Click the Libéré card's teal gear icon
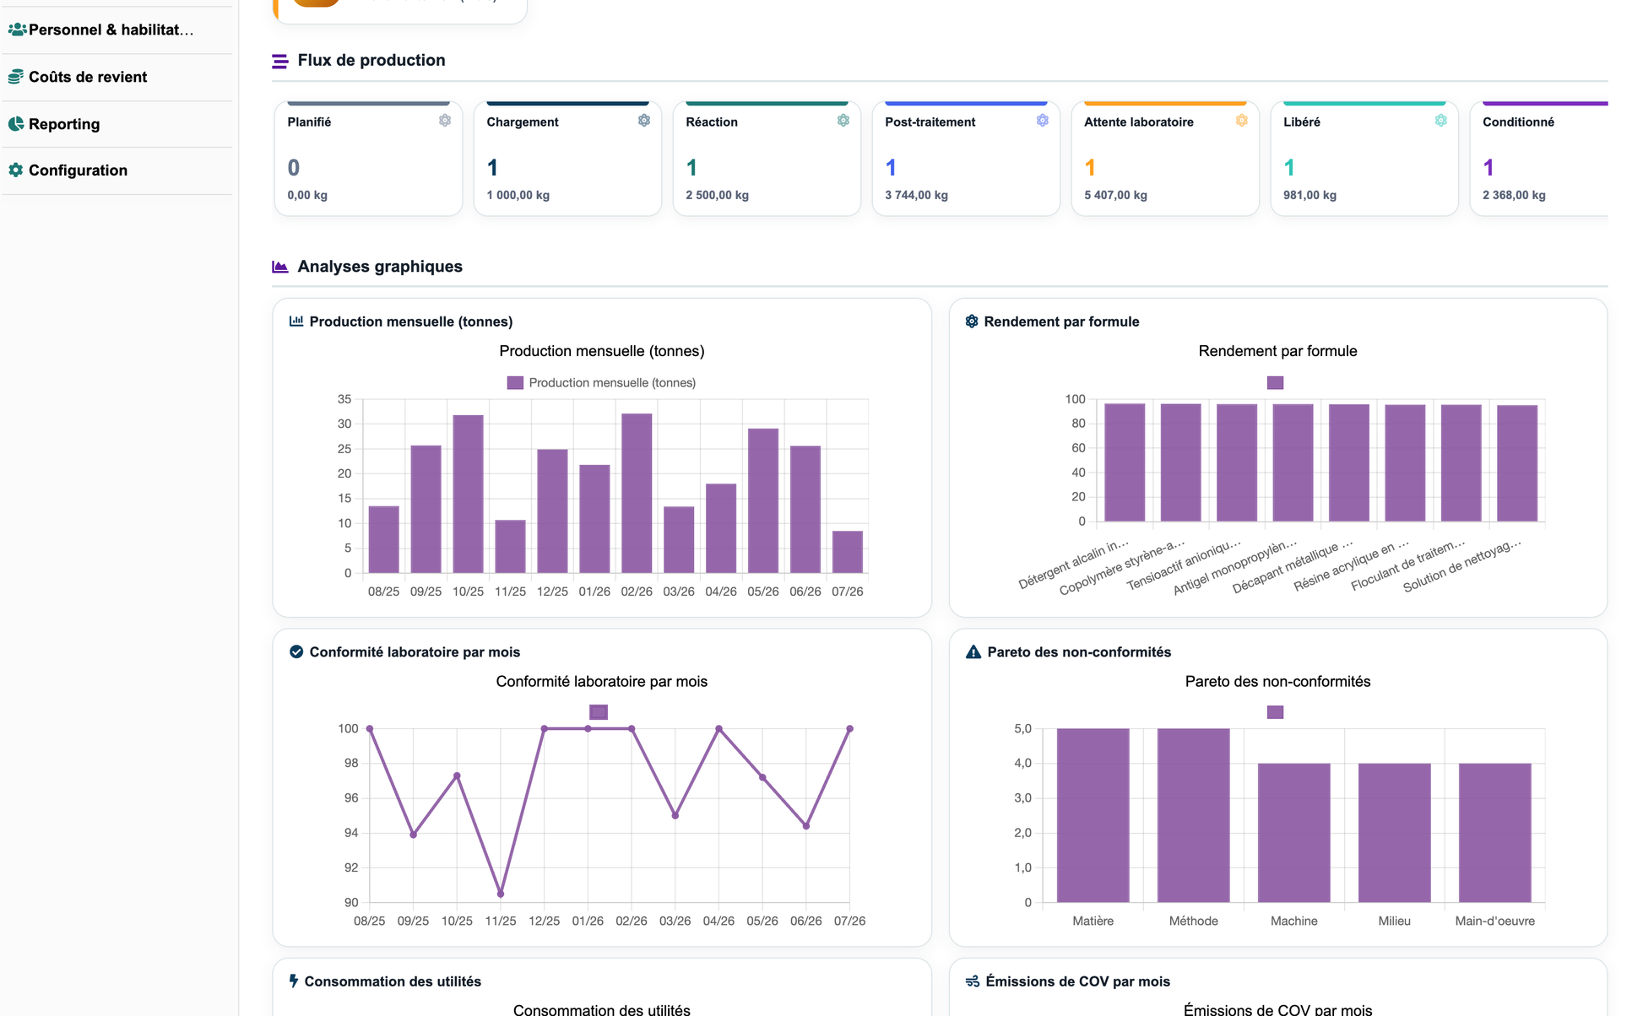Viewport: 1643px width, 1016px height. (1441, 121)
